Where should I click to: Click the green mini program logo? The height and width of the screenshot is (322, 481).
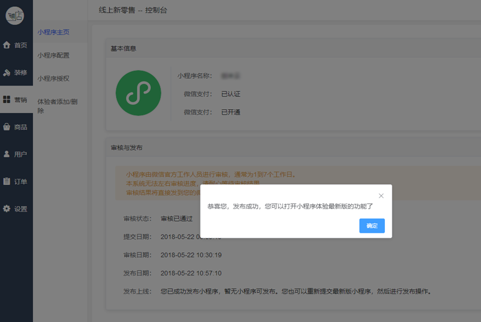tap(138, 93)
